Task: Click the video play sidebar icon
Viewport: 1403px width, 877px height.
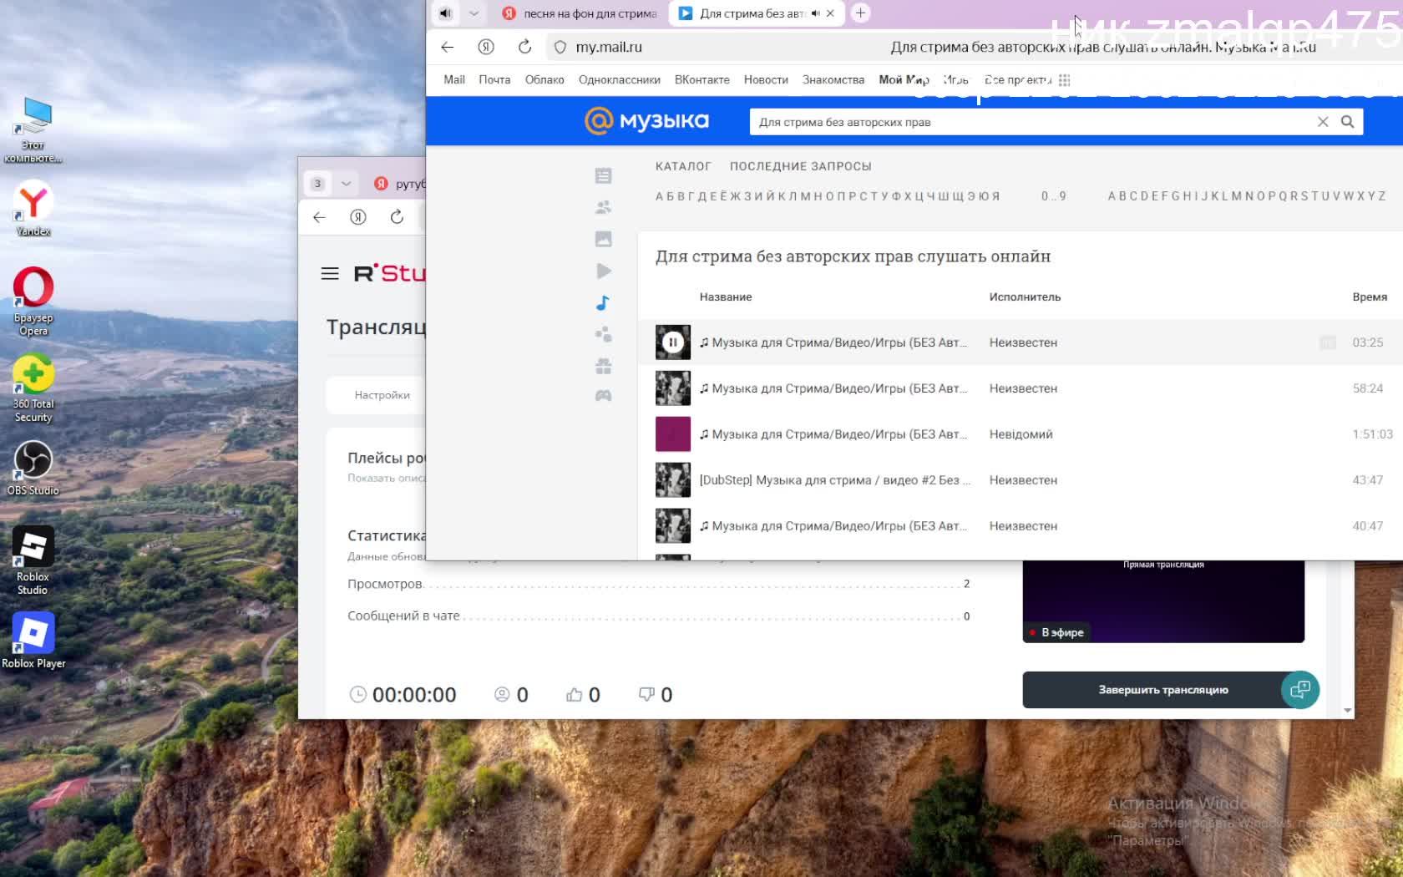Action: [x=603, y=271]
